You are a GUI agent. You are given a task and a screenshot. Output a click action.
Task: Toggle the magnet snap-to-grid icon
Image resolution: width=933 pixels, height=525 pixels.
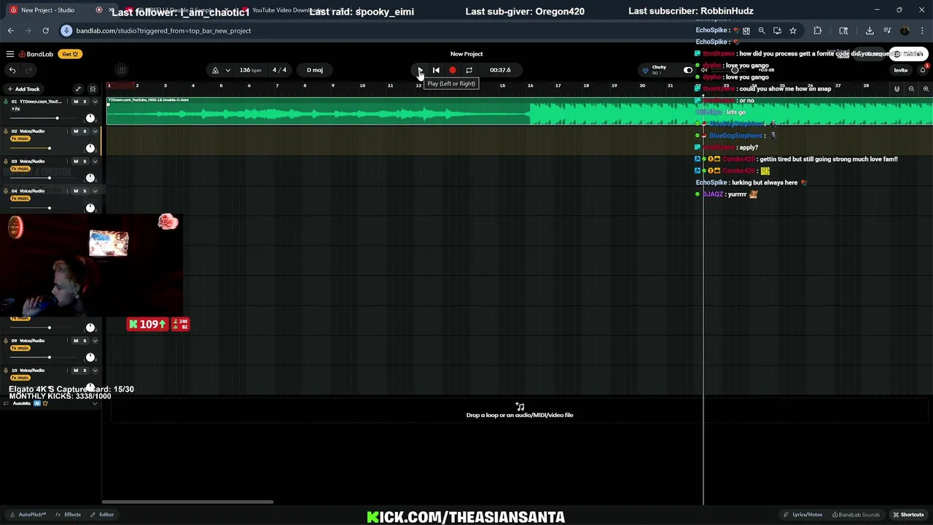pyautogui.click(x=897, y=89)
